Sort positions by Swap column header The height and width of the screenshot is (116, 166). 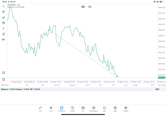tap(135, 85)
